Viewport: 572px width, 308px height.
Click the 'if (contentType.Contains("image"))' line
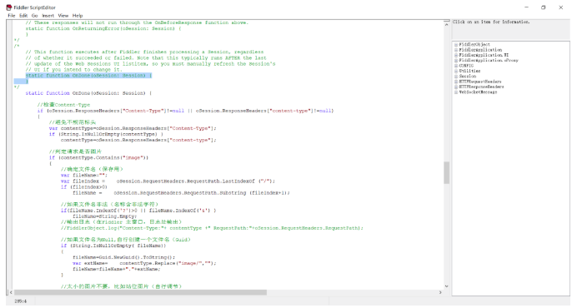coord(98,157)
